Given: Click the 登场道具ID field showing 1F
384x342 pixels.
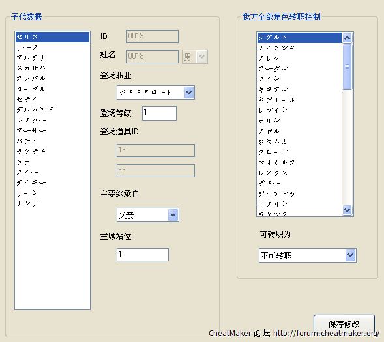Looking at the screenshot, I should pyautogui.click(x=156, y=150).
